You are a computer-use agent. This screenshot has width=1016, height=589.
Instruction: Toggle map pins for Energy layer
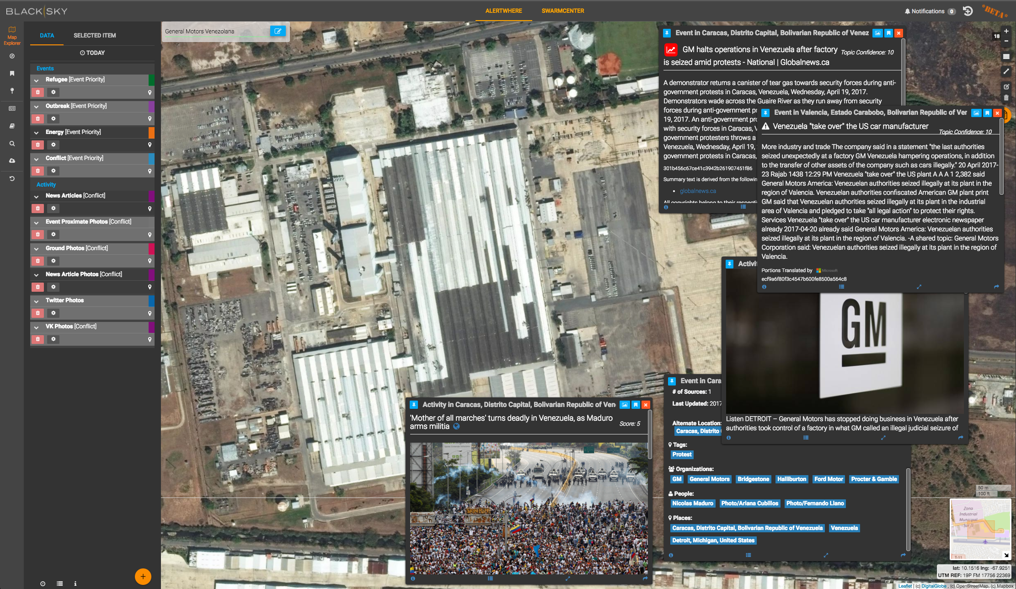(x=150, y=145)
